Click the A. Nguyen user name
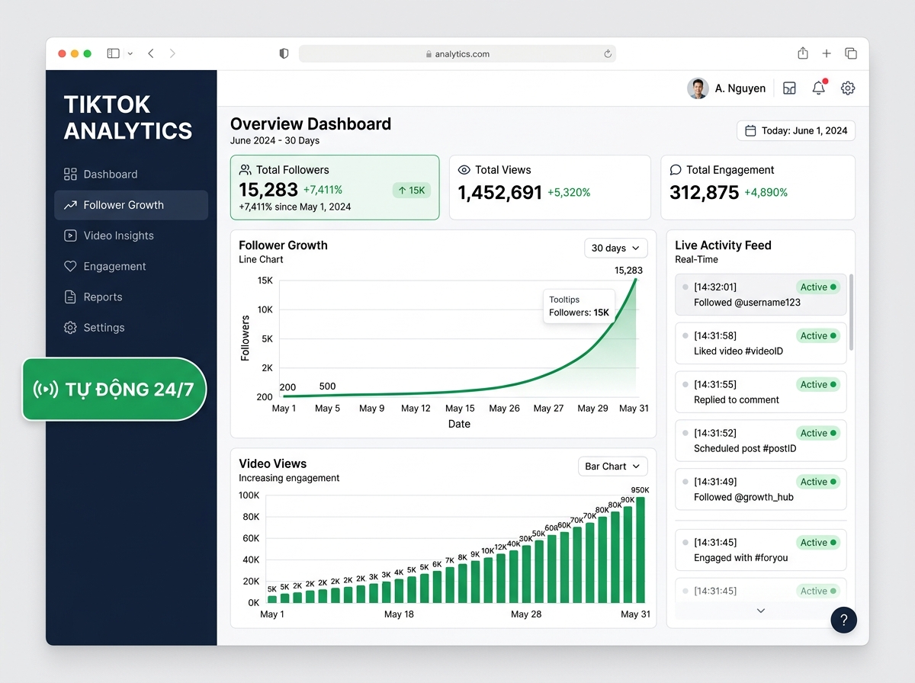This screenshot has width=915, height=683. tap(740, 88)
